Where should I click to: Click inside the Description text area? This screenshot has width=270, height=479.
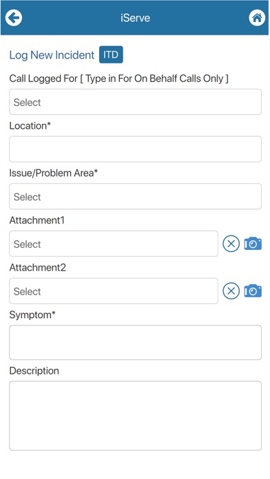pos(135,416)
